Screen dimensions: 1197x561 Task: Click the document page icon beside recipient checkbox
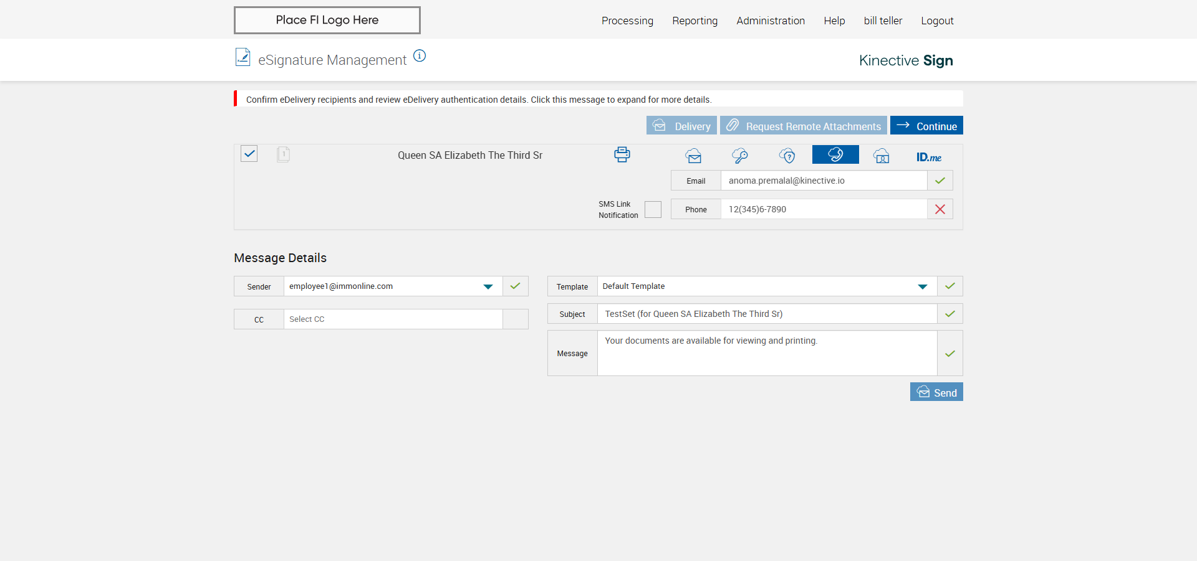283,154
